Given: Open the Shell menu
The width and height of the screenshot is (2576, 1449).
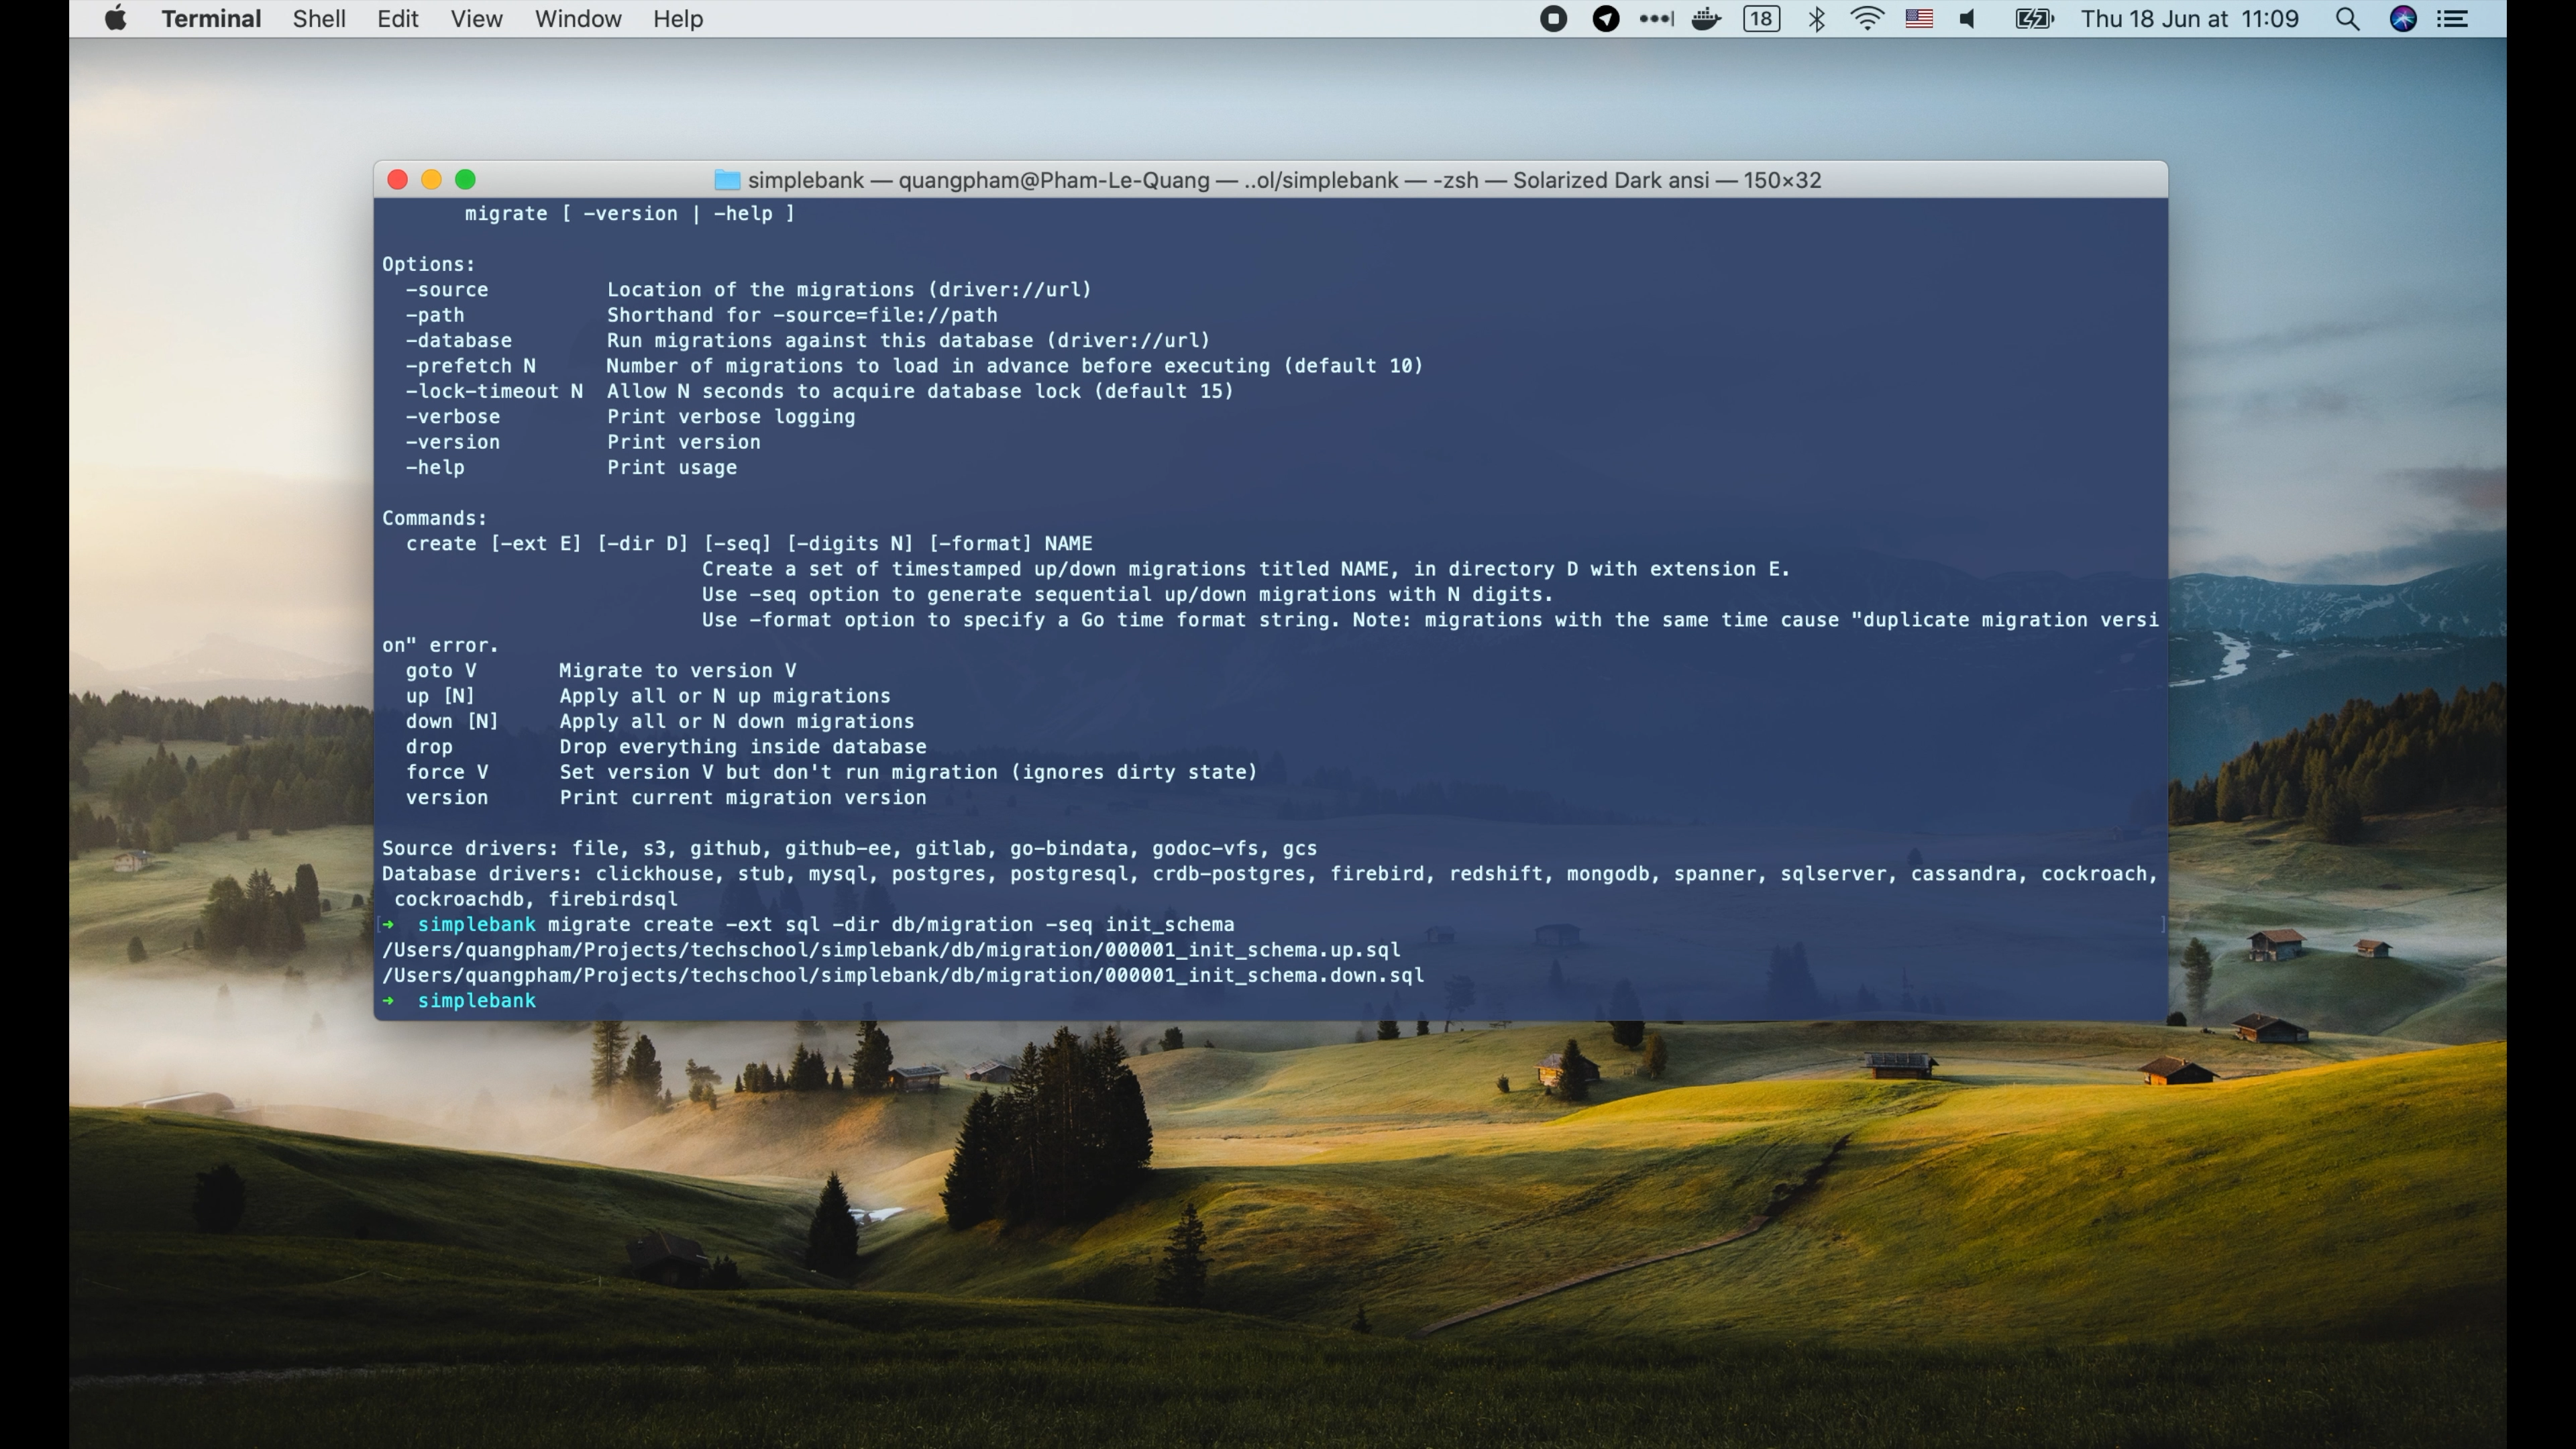Looking at the screenshot, I should click(319, 19).
